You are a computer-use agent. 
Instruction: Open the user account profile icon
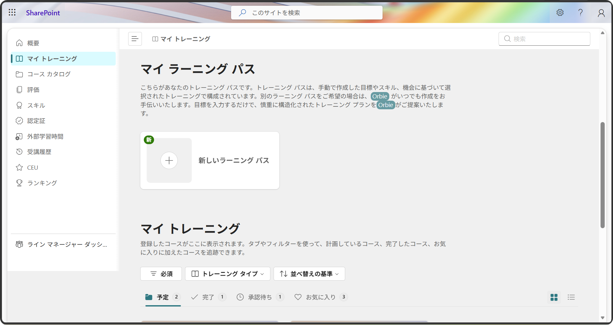point(601,13)
